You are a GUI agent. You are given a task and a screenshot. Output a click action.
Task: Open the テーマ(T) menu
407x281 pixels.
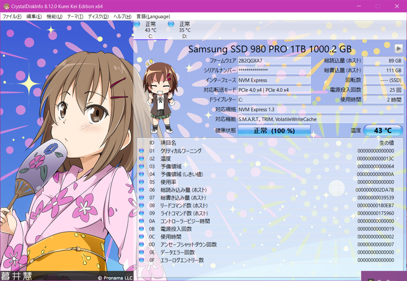pos(75,17)
